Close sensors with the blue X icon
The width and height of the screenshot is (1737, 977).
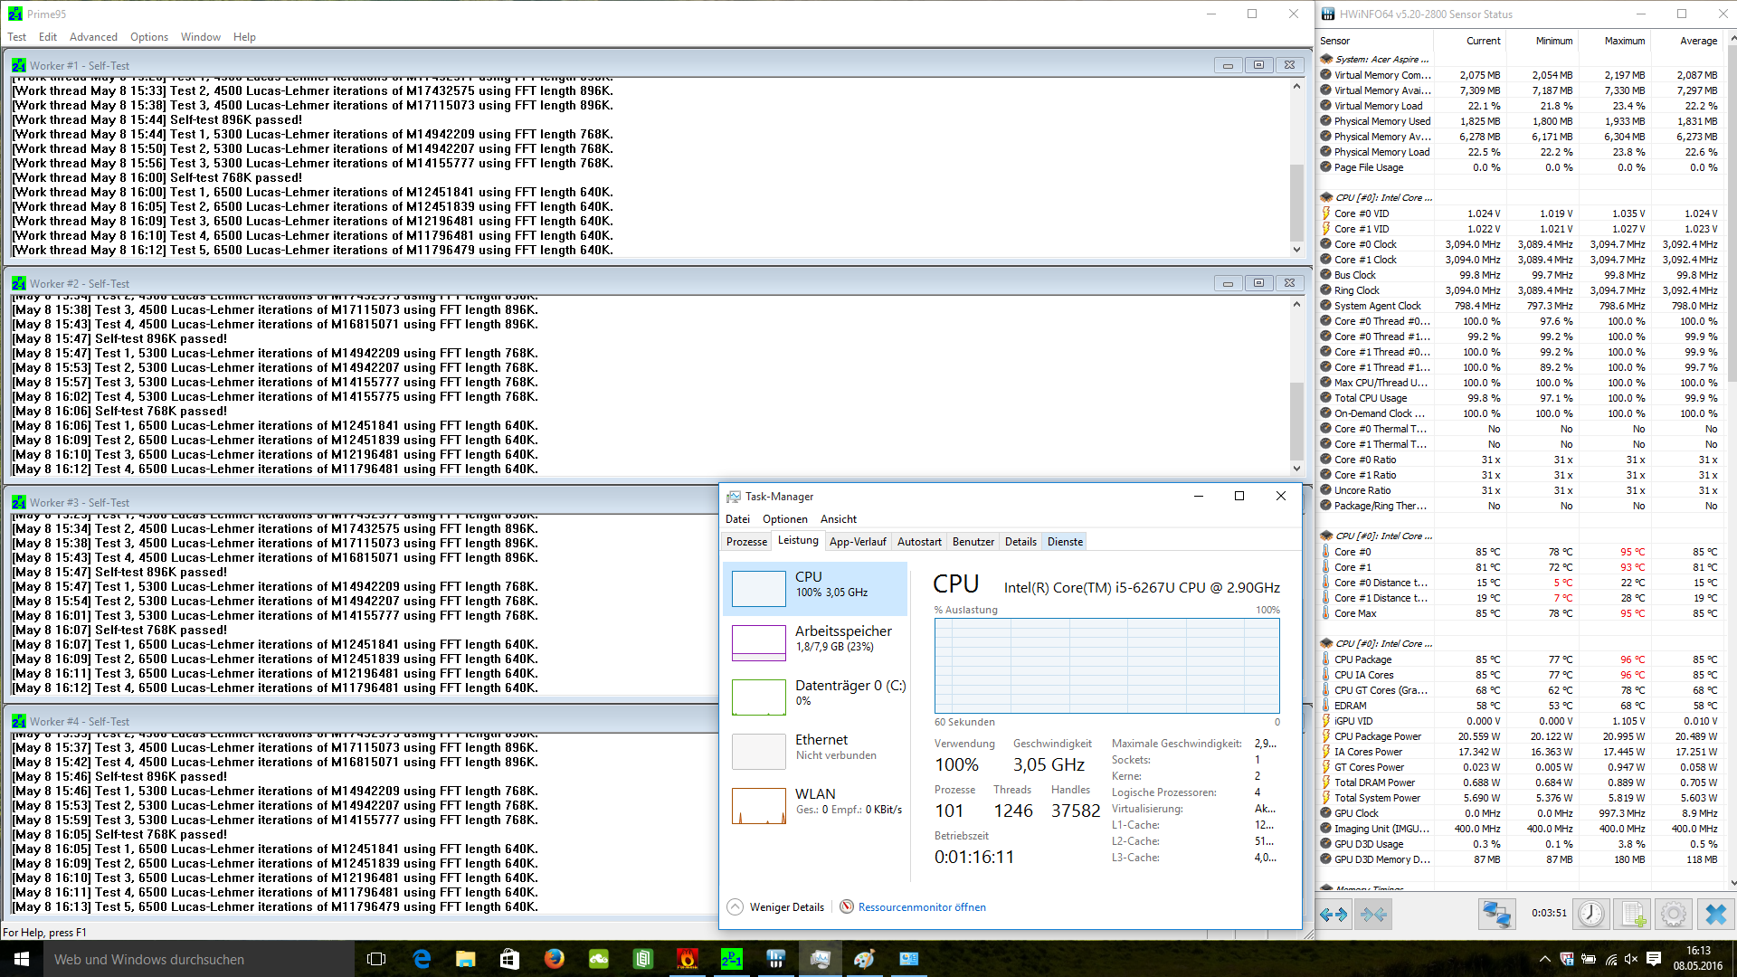[1715, 915]
